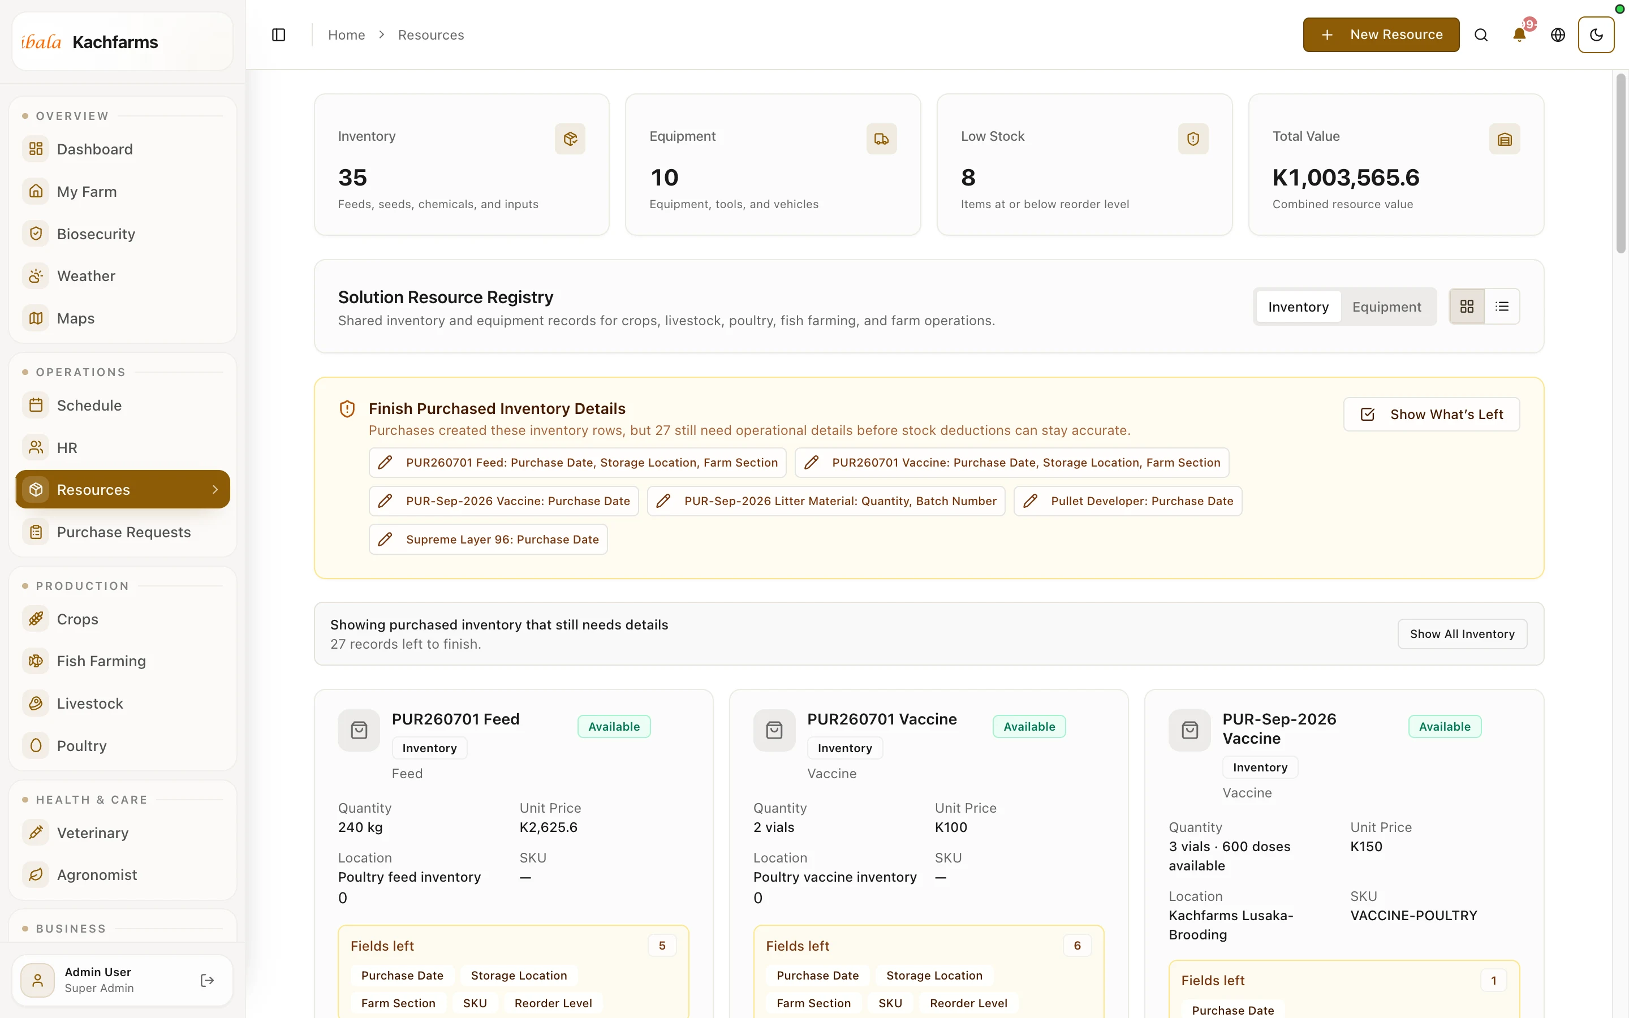Click the page vertical scrollbar
The height and width of the screenshot is (1018, 1629).
click(x=1621, y=163)
